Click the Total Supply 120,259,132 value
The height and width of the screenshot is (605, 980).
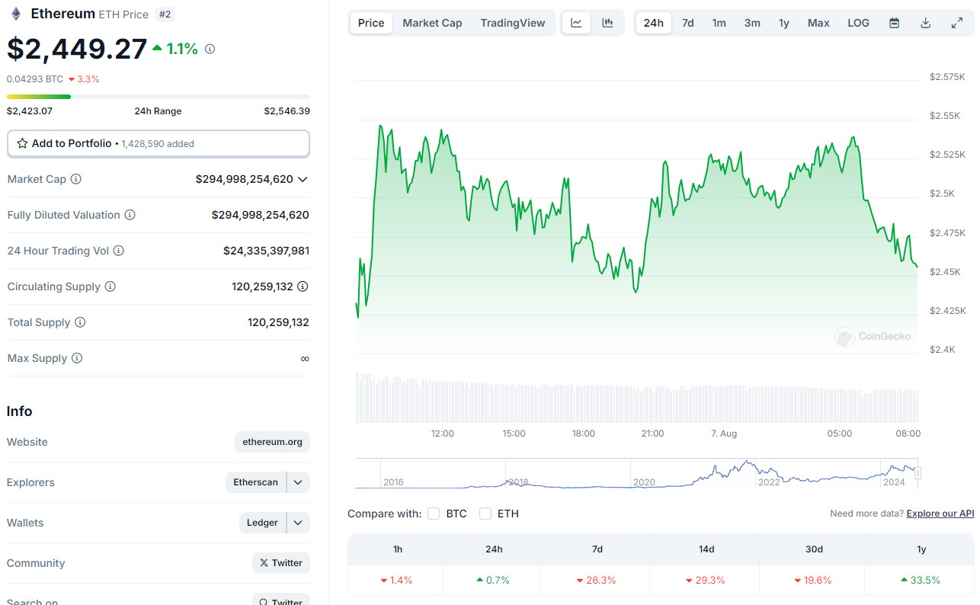278,322
